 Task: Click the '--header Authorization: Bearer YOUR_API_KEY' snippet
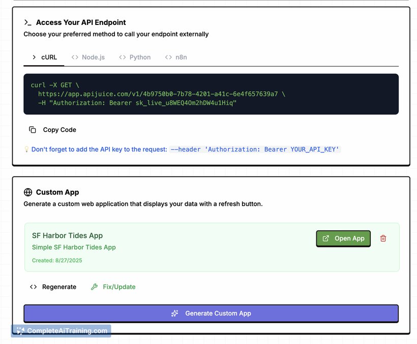(255, 149)
